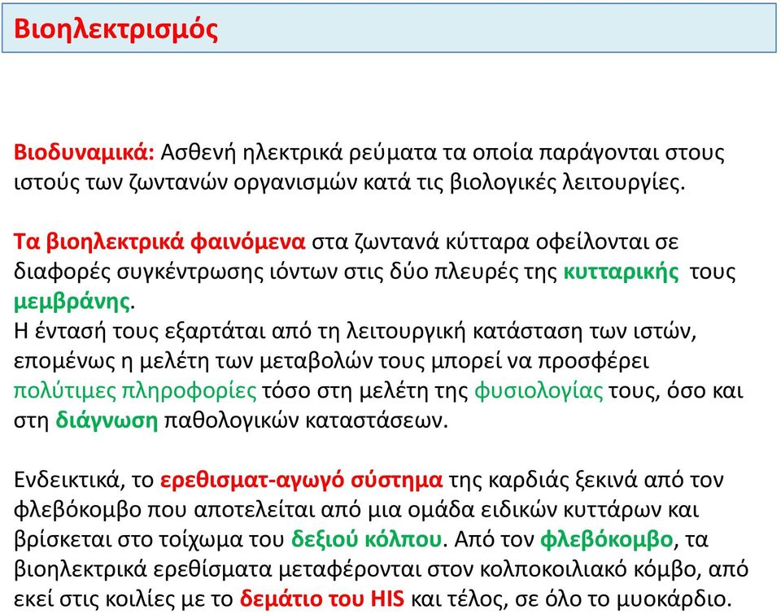Select the green word 'μεμβράνης'
781x614 pixels.
pyautogui.click(x=72, y=302)
